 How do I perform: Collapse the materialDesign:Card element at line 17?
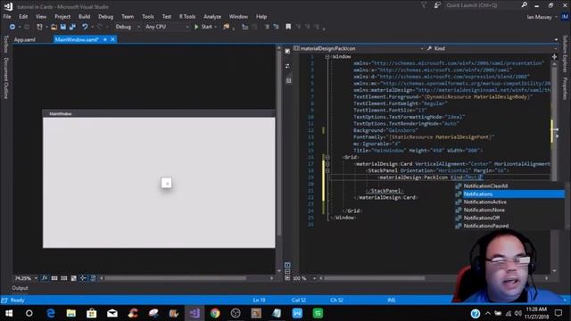pos(327,164)
